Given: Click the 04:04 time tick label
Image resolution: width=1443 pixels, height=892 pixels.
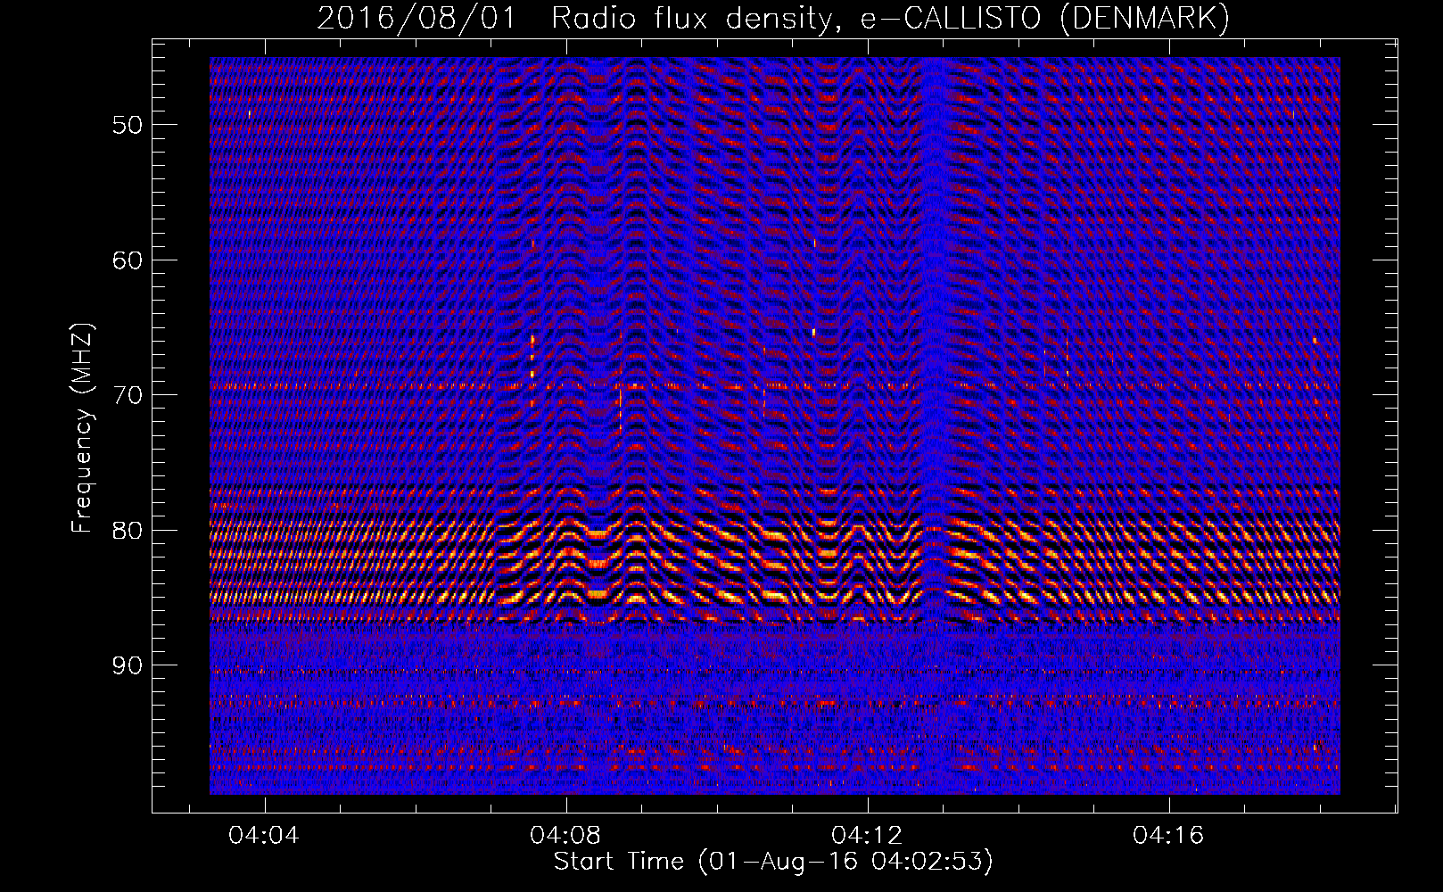Looking at the screenshot, I should [264, 836].
